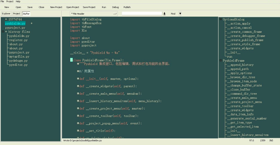Viewport: 280px width, 145px height.
Task: Open the Project menu
Action: click(10, 2)
